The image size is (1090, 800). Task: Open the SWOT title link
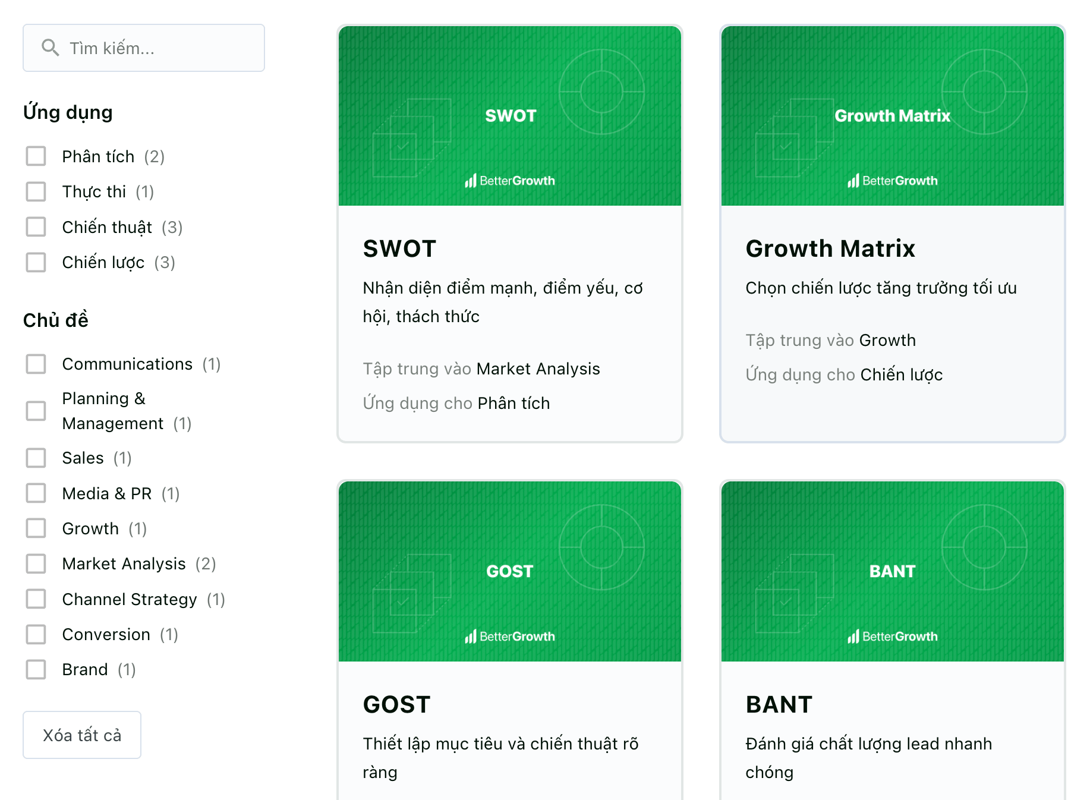pyautogui.click(x=400, y=248)
